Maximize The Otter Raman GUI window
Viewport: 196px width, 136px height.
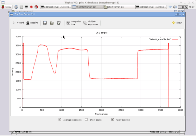tap(180, 14)
